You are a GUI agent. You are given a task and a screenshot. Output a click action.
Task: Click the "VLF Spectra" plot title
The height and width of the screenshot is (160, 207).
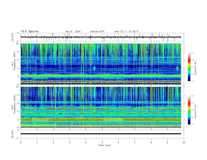[30, 31]
